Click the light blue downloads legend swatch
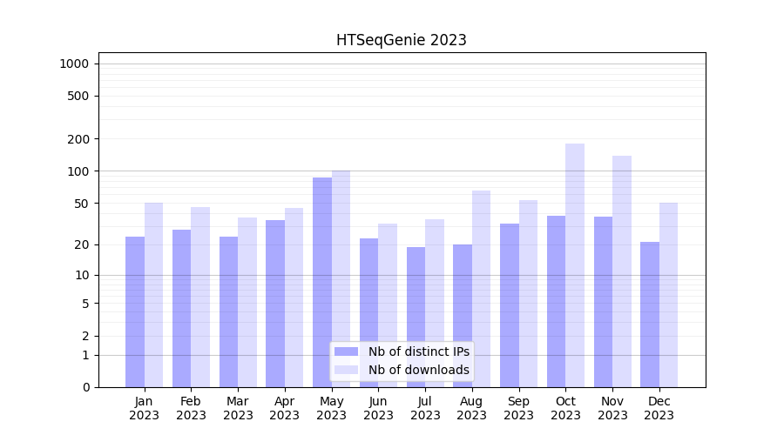Screen dimensions: 784x435 (x=346, y=370)
